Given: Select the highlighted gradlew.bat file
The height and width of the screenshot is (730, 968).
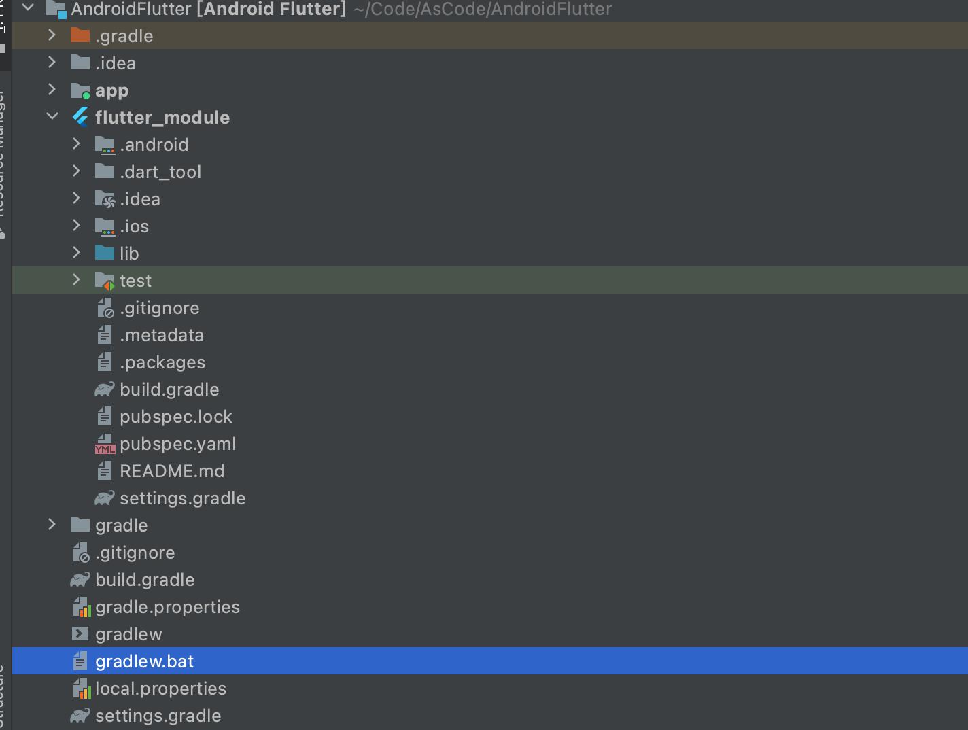Looking at the screenshot, I should [490, 661].
